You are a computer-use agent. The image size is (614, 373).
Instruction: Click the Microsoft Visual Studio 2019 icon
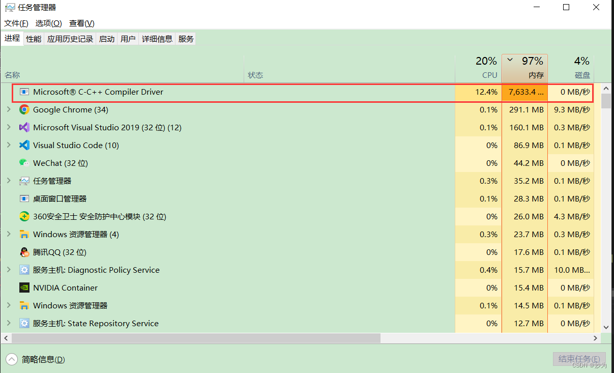click(x=24, y=127)
